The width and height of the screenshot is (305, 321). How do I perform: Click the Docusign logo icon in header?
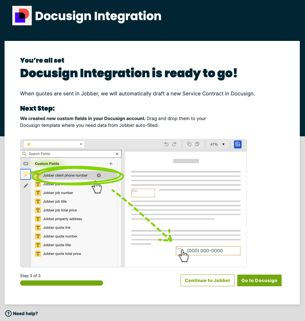[22, 16]
